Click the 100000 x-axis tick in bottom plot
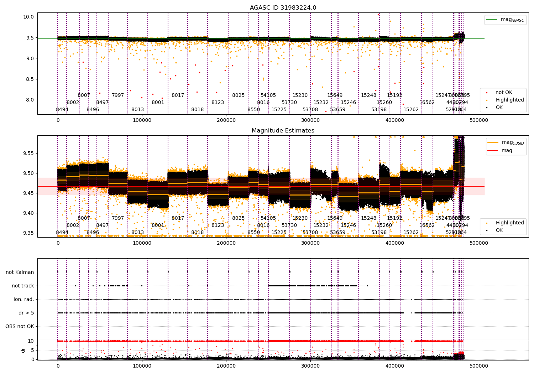 142,366
